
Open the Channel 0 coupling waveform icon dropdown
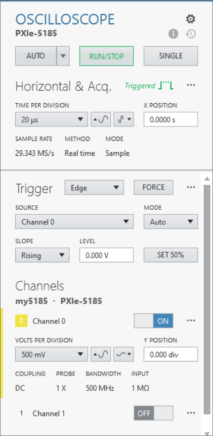(124, 354)
